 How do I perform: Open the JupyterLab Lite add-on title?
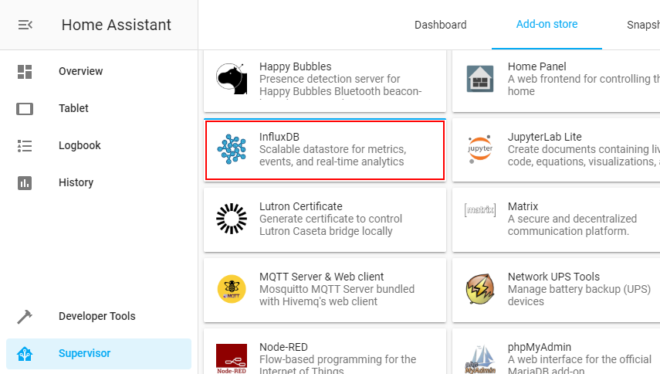(545, 137)
